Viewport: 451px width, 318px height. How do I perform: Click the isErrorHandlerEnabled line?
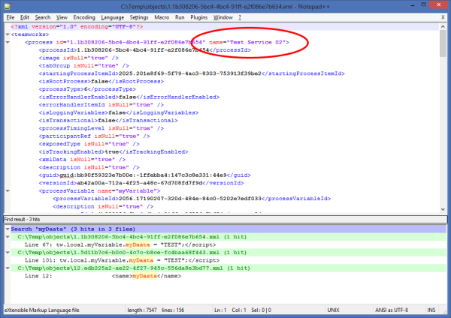coord(129,97)
